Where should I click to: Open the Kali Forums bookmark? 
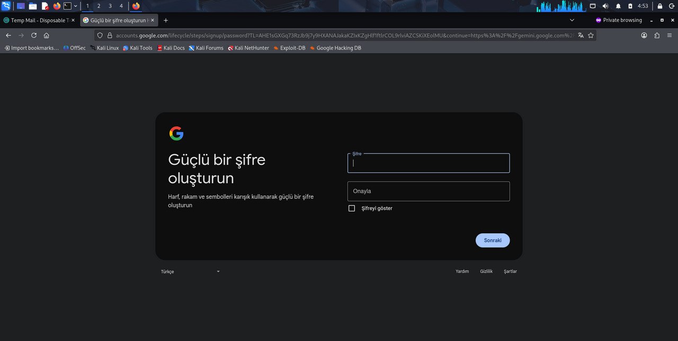pos(206,48)
